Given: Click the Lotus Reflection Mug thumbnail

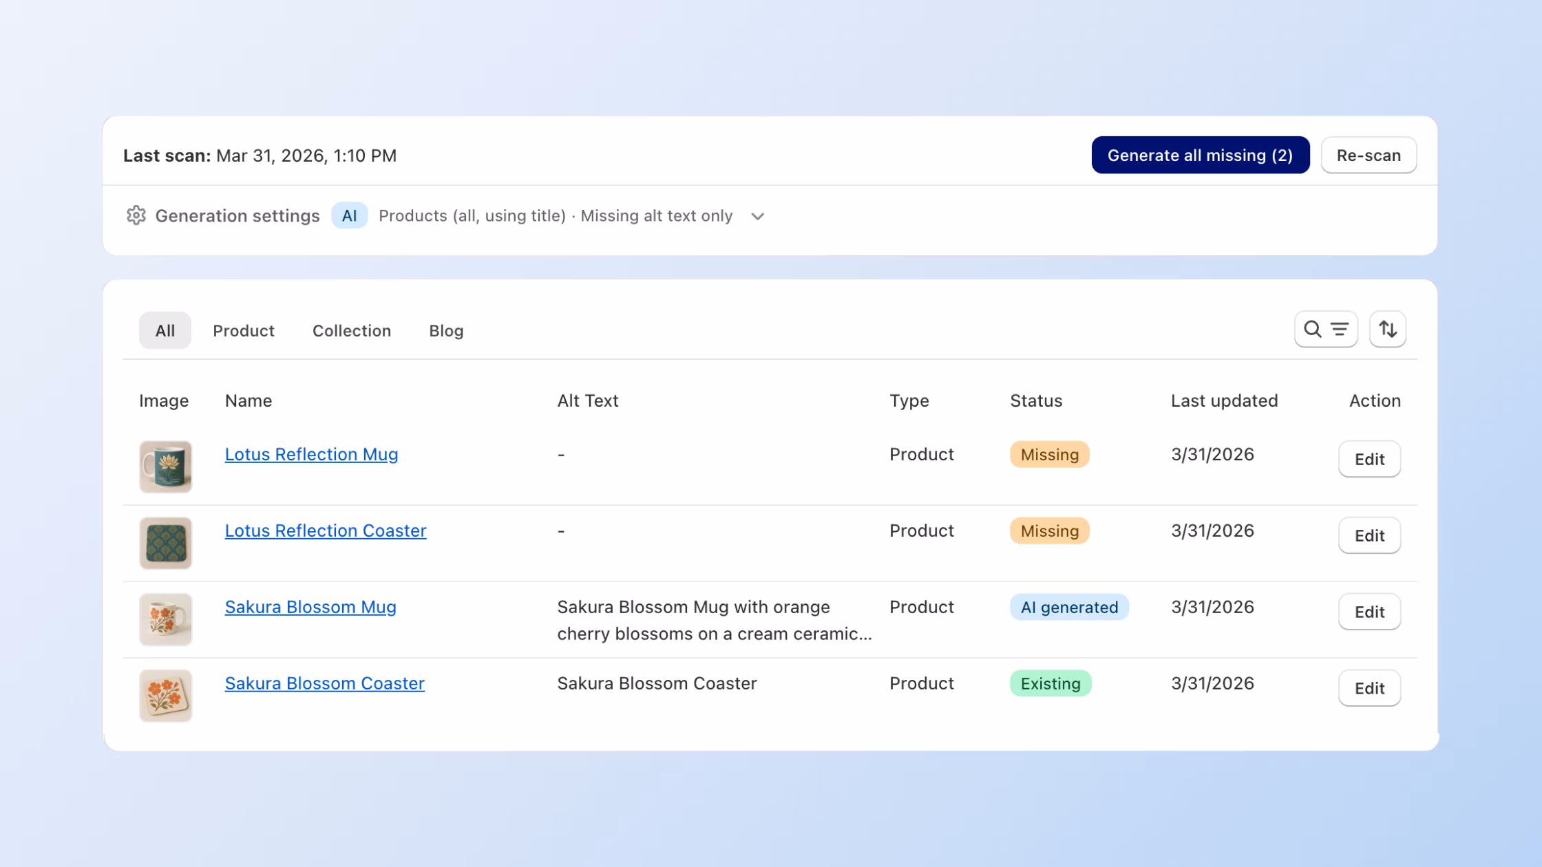Looking at the screenshot, I should [x=165, y=467].
